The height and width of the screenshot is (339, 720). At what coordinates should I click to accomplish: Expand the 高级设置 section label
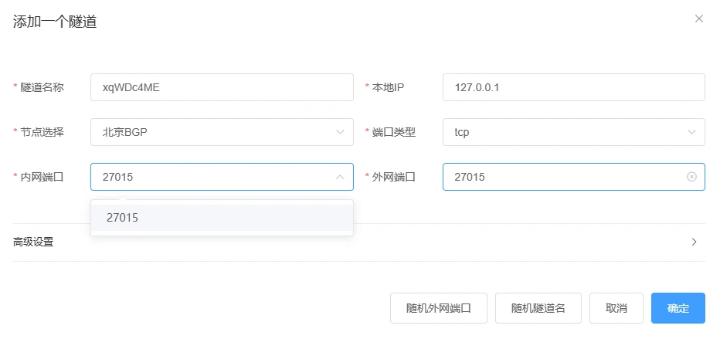point(34,242)
